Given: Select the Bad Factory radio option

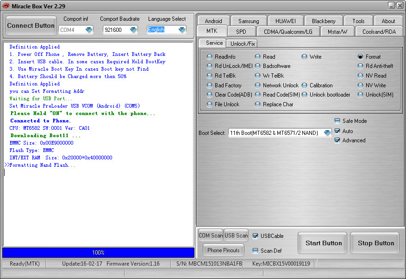Looking at the screenshot, I should tap(224, 85).
